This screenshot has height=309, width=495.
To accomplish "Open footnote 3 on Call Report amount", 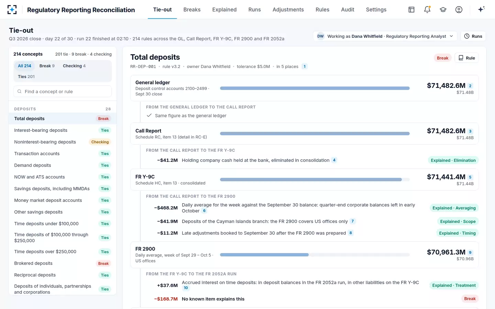I will coord(470,131).
